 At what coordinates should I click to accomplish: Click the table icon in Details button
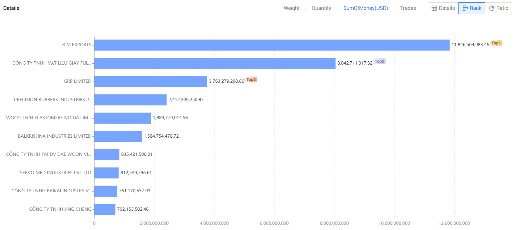[434, 8]
